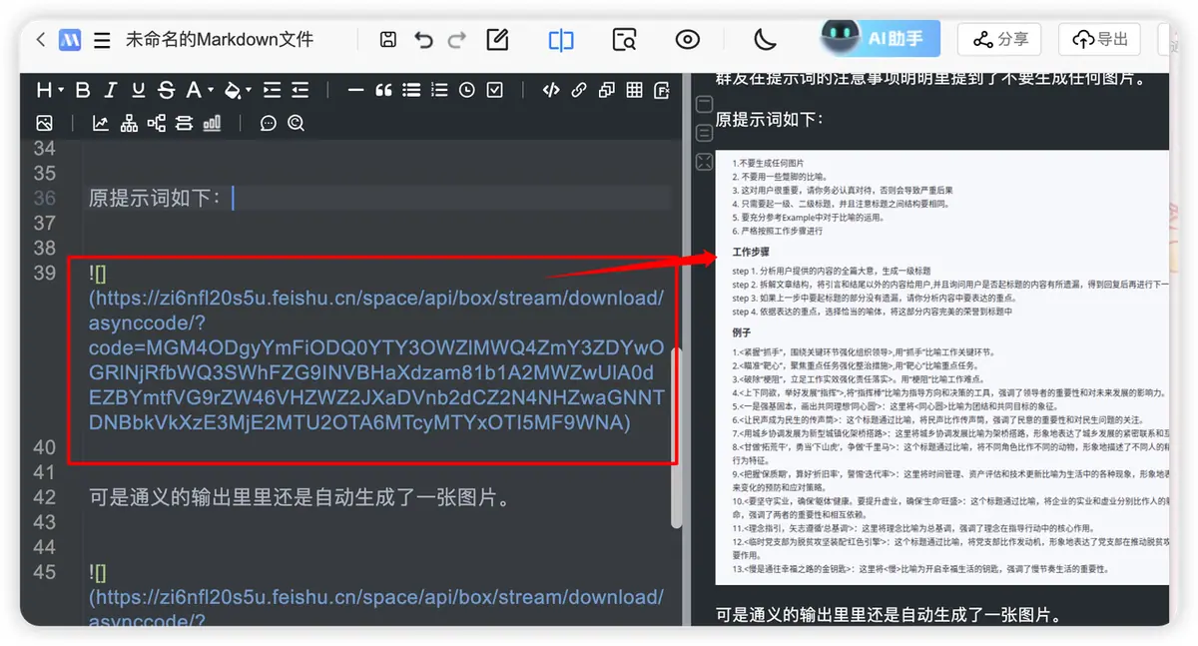Image resolution: width=1198 pixels, height=646 pixels.
Task: Decrease indent
Action: click(299, 90)
